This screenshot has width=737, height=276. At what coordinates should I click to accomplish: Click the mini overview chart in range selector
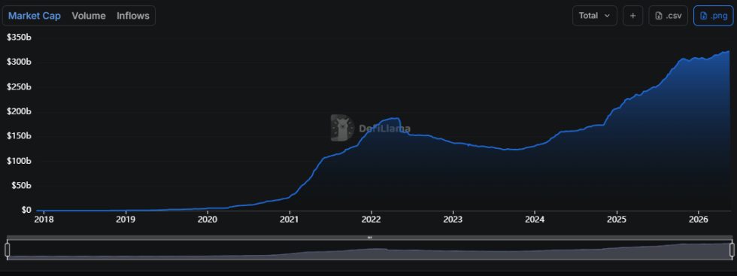point(369,250)
